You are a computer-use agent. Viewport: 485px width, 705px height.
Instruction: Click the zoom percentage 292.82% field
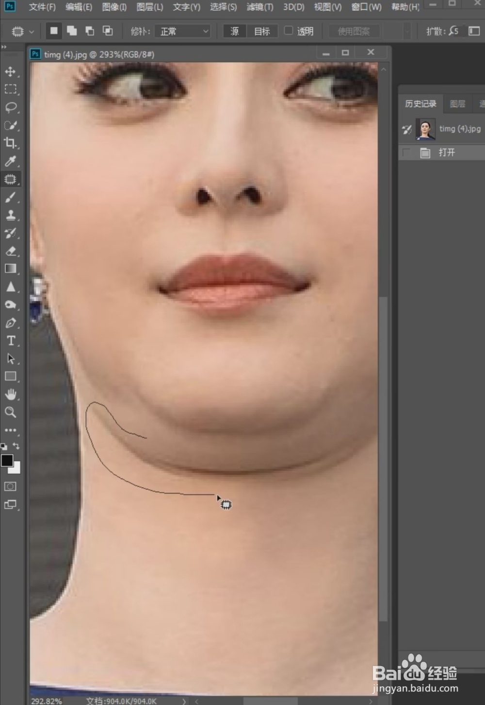[x=47, y=701]
